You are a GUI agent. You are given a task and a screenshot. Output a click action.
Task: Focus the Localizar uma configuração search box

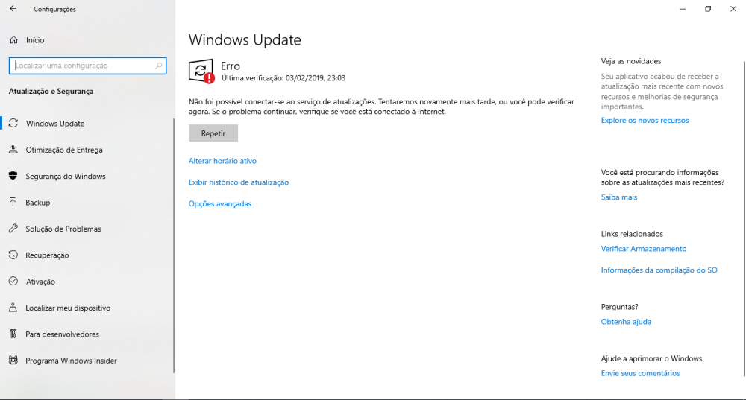[x=87, y=66]
